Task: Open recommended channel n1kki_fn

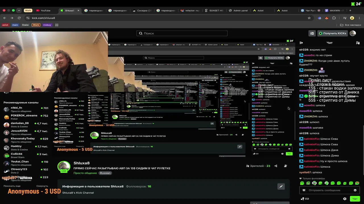Action: click(26, 109)
